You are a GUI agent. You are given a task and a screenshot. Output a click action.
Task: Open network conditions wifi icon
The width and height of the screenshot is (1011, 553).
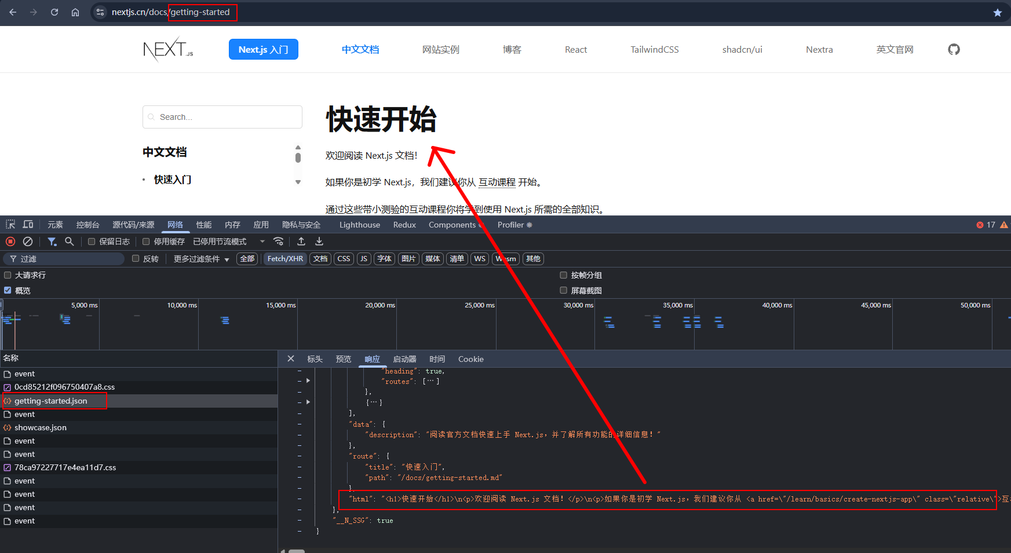pos(279,241)
